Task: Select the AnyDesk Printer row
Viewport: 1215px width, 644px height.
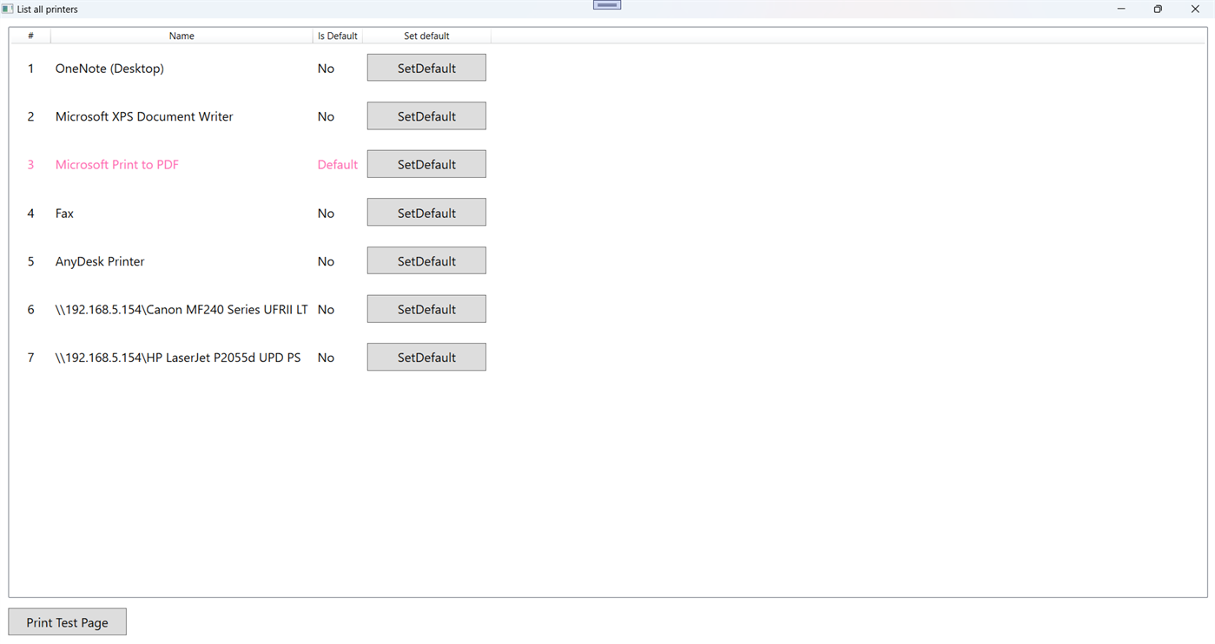Action: click(x=100, y=260)
